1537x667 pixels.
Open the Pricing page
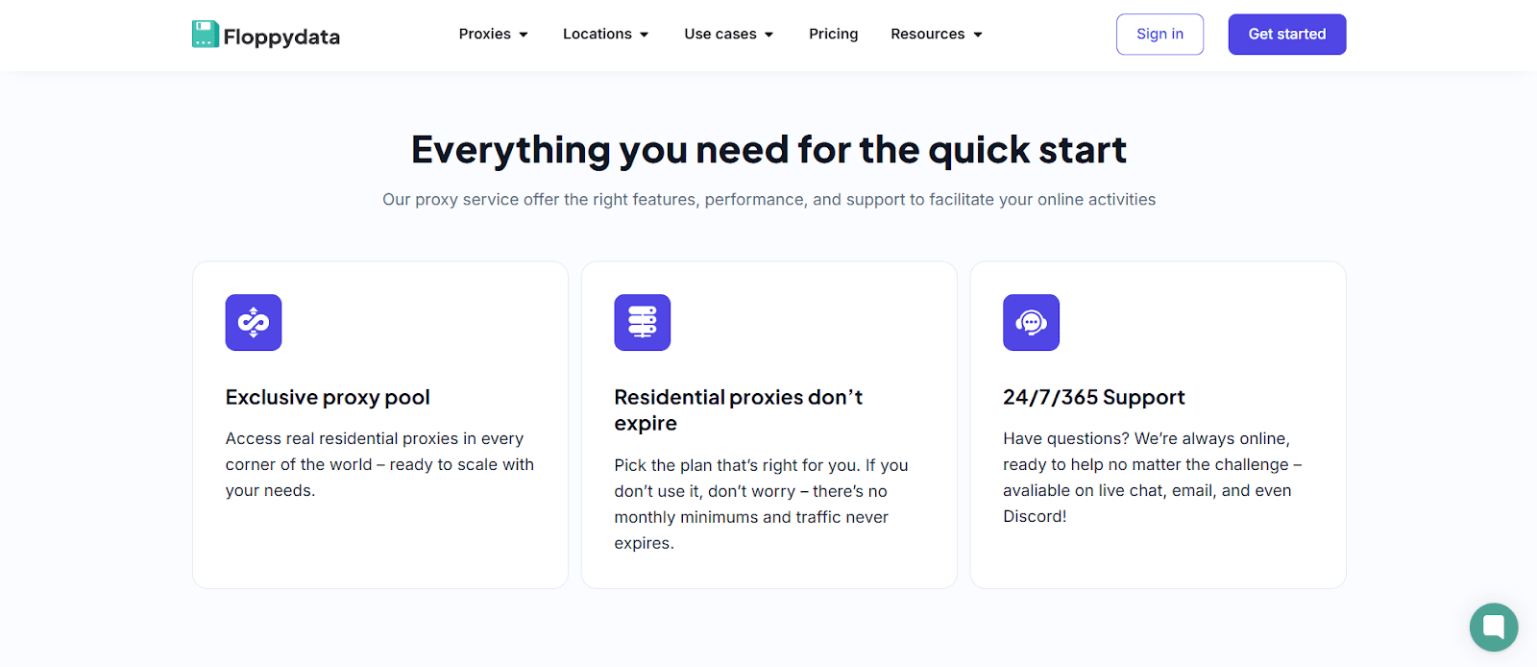pyautogui.click(x=834, y=34)
